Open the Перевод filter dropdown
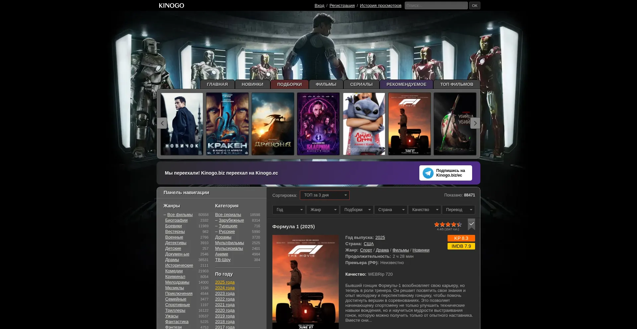The width and height of the screenshot is (637, 329). (x=458, y=210)
